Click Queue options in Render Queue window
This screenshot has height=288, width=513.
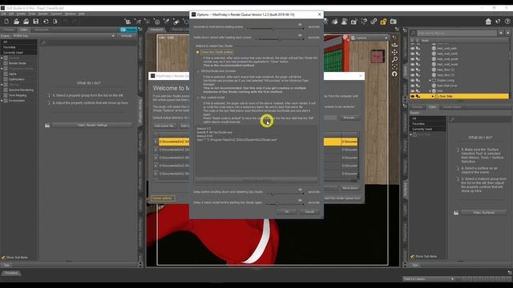[x=162, y=198]
